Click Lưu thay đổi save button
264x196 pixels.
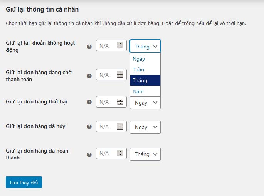click(24, 182)
